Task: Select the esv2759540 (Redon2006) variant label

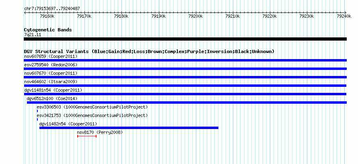Action: [51, 65]
